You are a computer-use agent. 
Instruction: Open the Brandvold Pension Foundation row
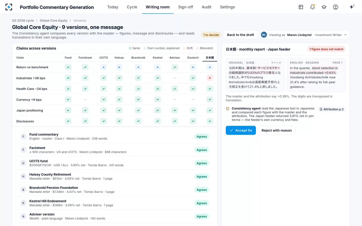tap(115, 190)
